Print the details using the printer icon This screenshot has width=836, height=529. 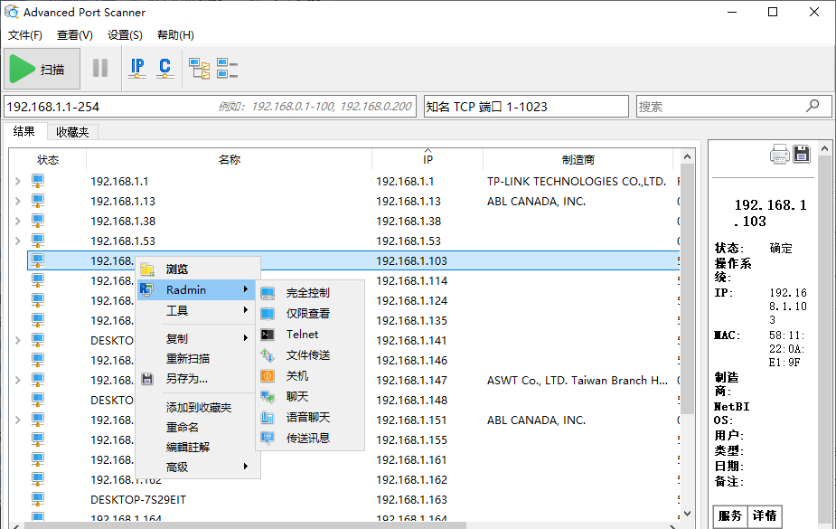point(779,154)
